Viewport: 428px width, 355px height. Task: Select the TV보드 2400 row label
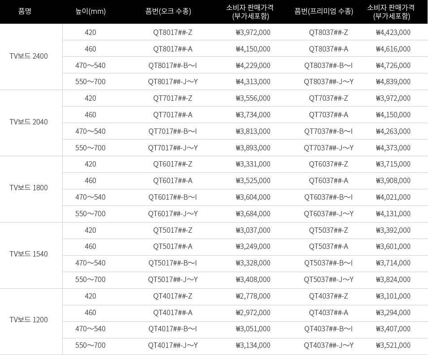pyautogui.click(x=29, y=56)
